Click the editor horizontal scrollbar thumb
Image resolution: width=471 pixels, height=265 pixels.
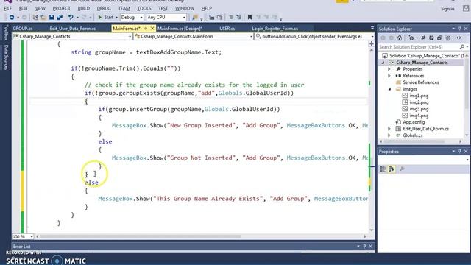click(x=141, y=236)
